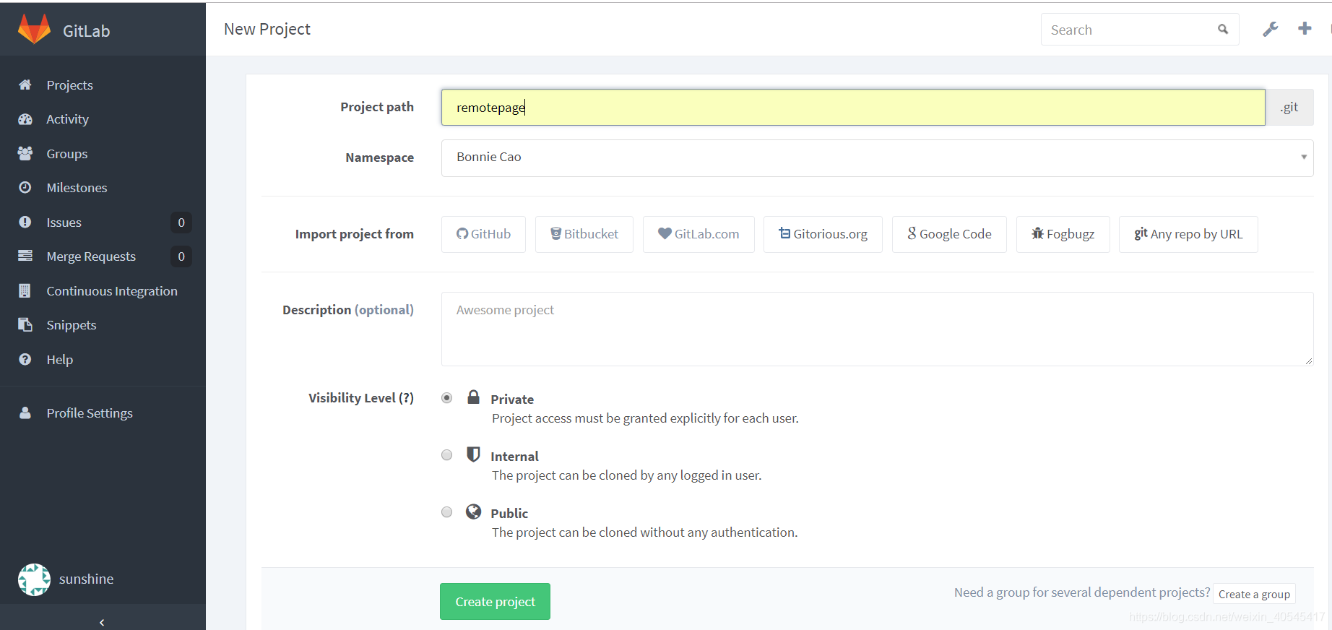The image size is (1332, 630).
Task: Import project from Google Code
Action: point(949,234)
